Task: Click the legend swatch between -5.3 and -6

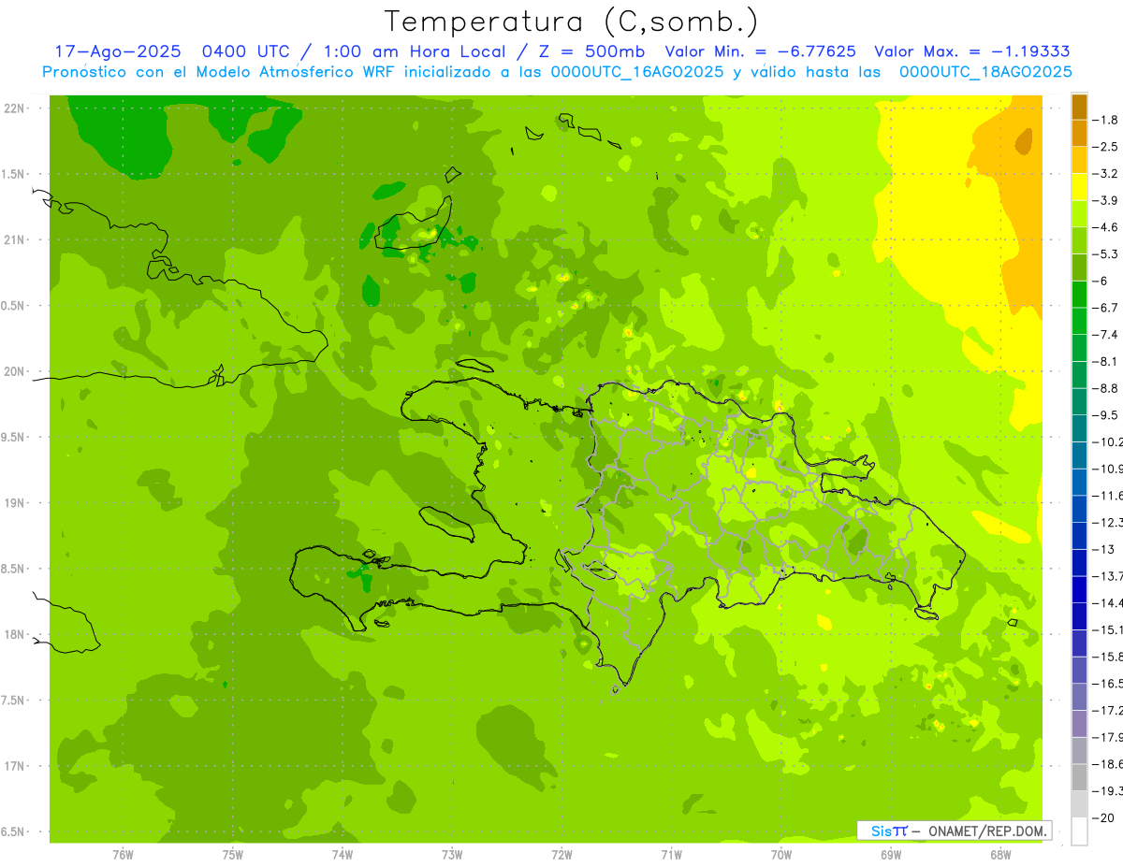Action: coord(1079,267)
